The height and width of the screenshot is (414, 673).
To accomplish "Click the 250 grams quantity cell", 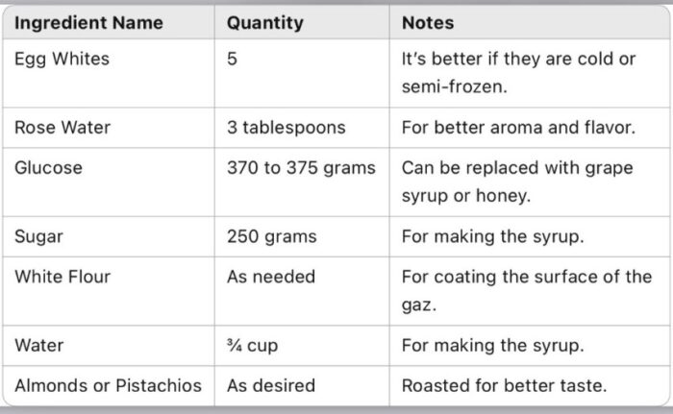I will 271,236.
